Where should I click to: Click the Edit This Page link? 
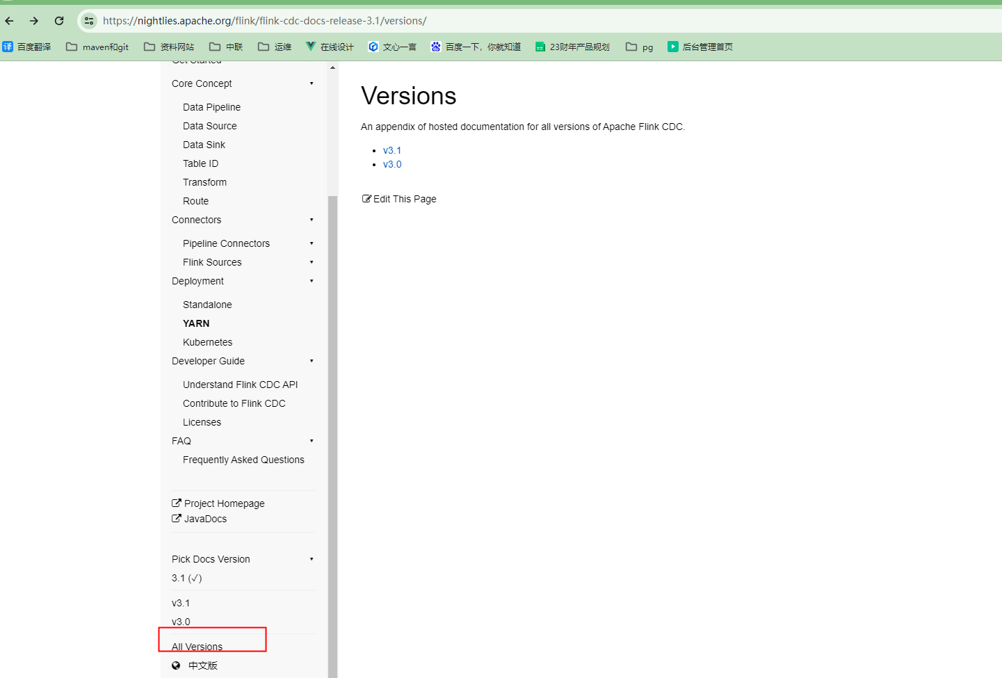point(399,199)
